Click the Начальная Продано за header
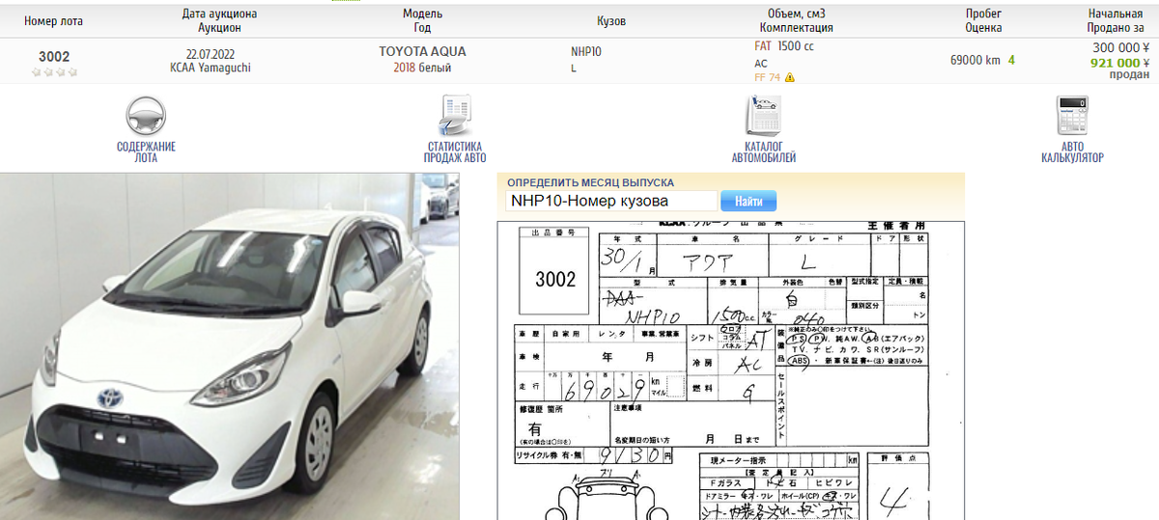The height and width of the screenshot is (520, 1159). (1116, 21)
